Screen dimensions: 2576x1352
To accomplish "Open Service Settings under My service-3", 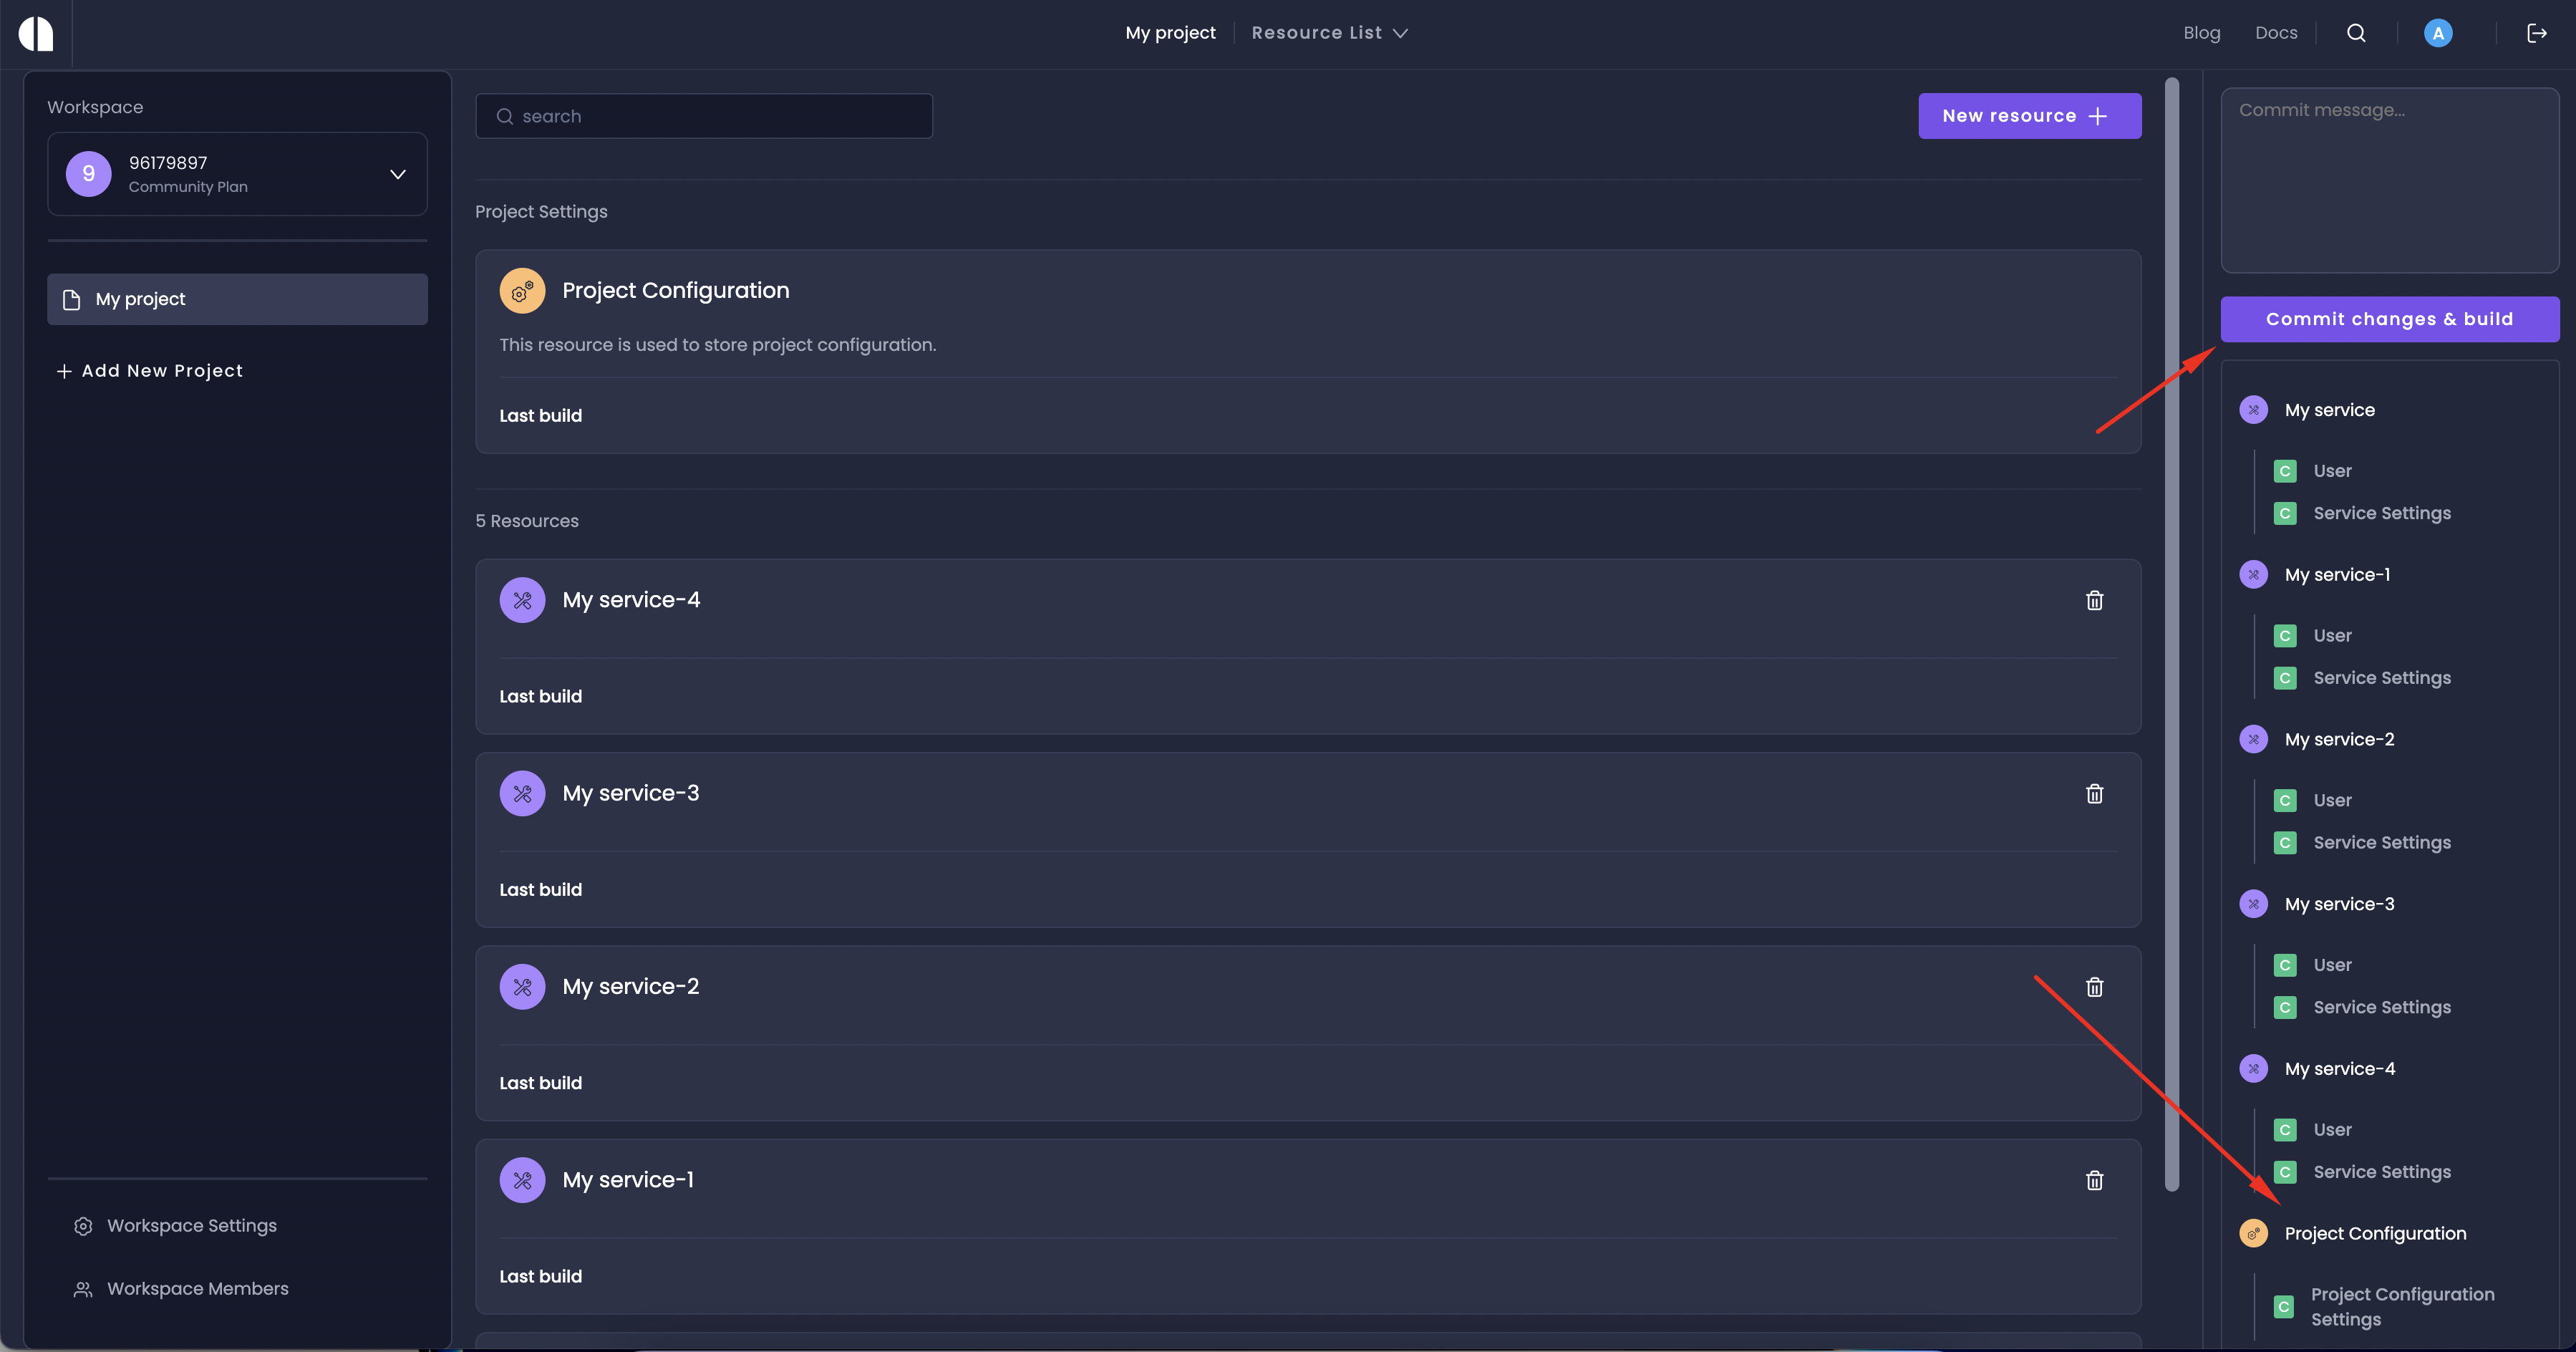I will pyautogui.click(x=2382, y=1008).
